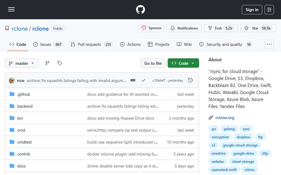Open the cmd folder
This screenshot has height=175, width=281.
pyautogui.click(x=21, y=130)
